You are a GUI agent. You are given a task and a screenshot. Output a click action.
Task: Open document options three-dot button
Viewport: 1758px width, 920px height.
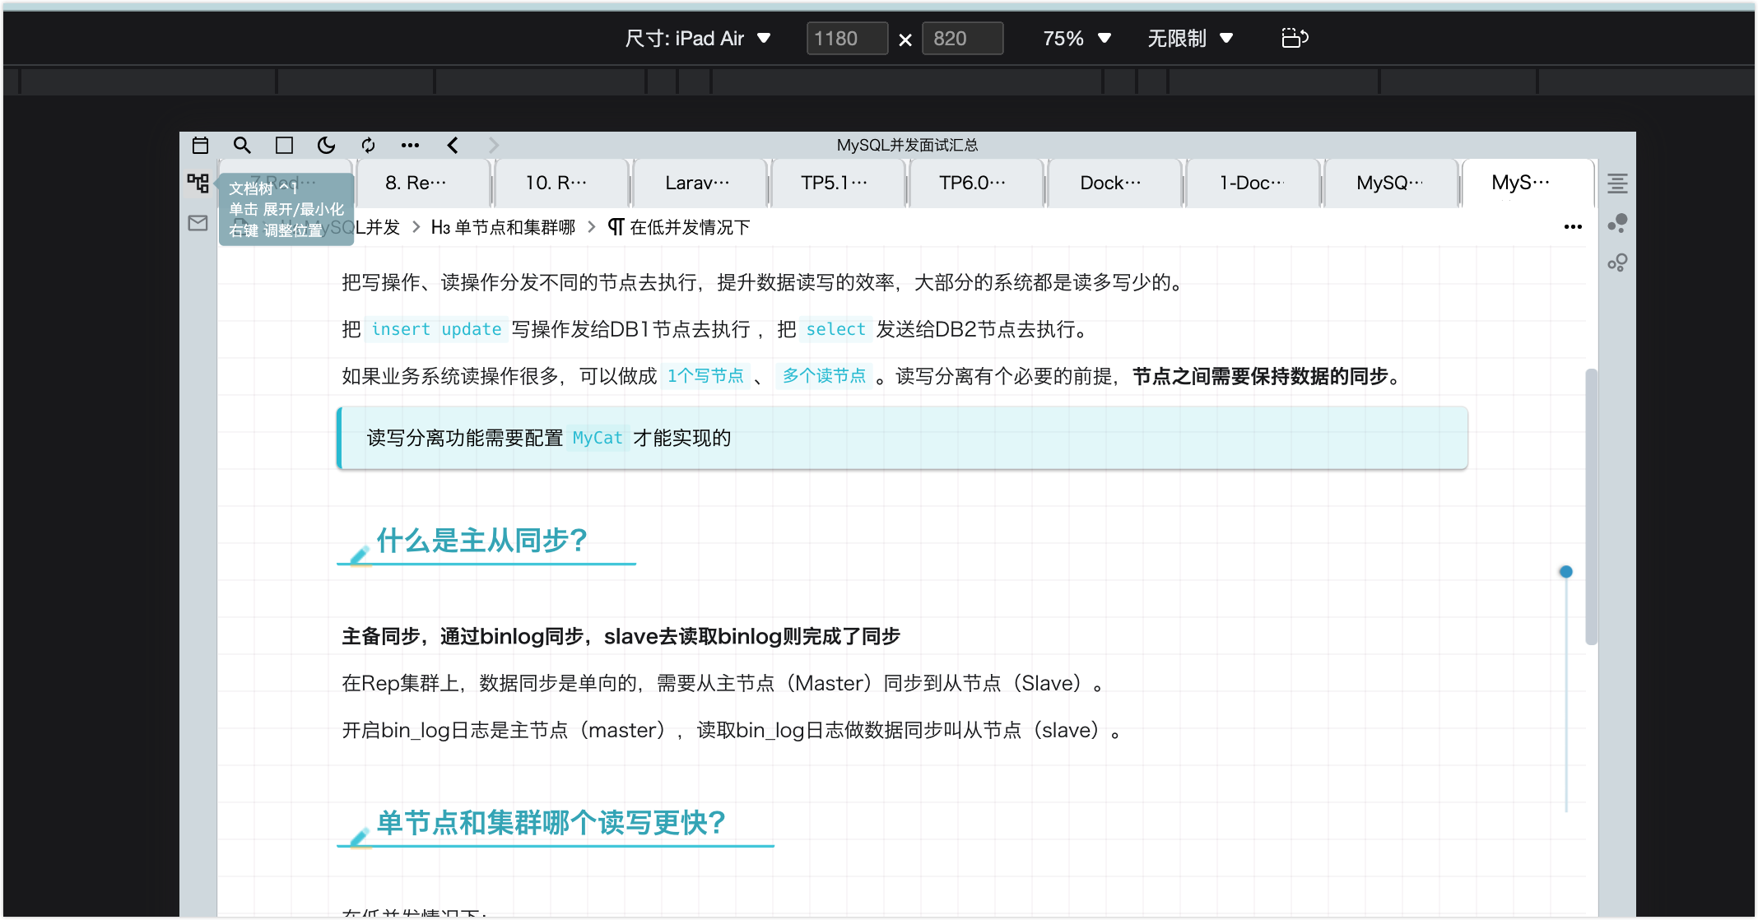[x=1573, y=227]
